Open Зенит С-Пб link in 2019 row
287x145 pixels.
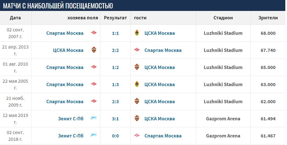(71, 119)
